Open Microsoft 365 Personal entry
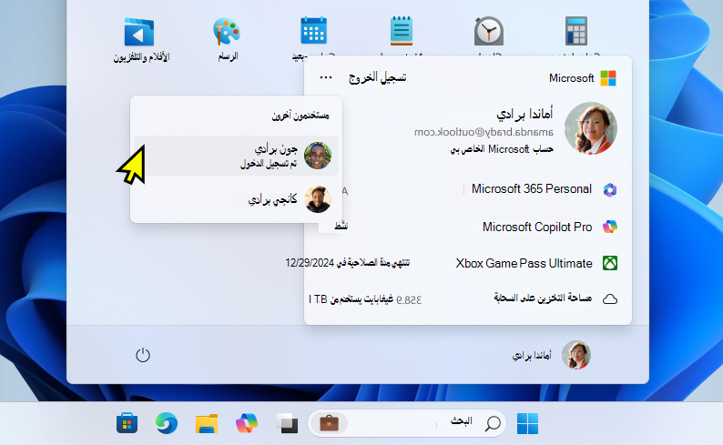Screen dimensions: 723x445 pyautogui.click(x=531, y=189)
